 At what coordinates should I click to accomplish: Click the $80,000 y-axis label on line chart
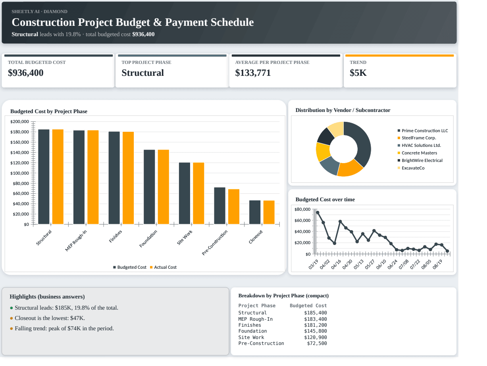pyautogui.click(x=302, y=209)
